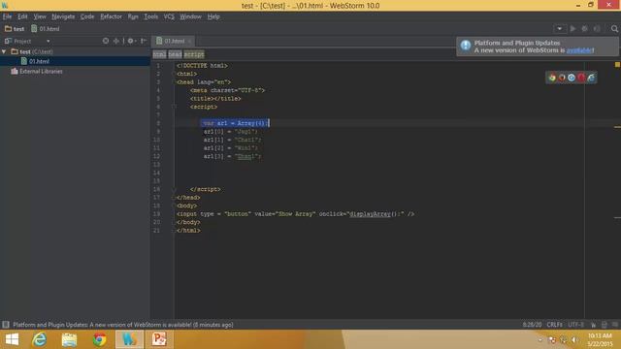Open the Project view dropdown
The height and width of the screenshot is (349, 621).
point(49,41)
